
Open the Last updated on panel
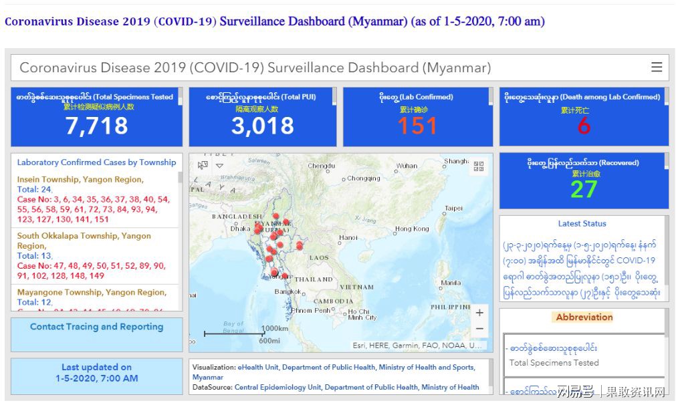pyautogui.click(x=96, y=373)
